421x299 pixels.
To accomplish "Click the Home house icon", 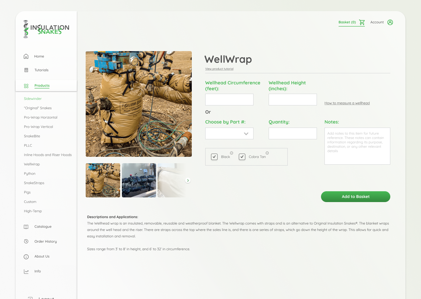I will pyautogui.click(x=26, y=56).
